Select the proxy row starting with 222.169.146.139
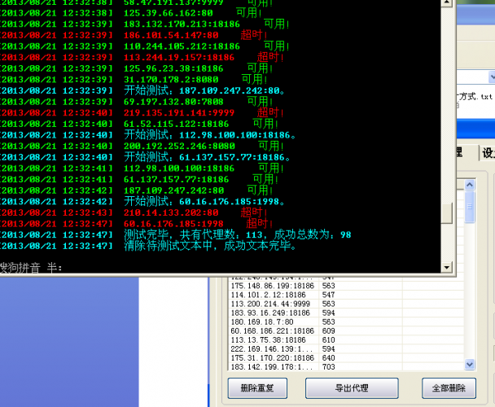The height and width of the screenshot is (407, 495). click(x=269, y=349)
